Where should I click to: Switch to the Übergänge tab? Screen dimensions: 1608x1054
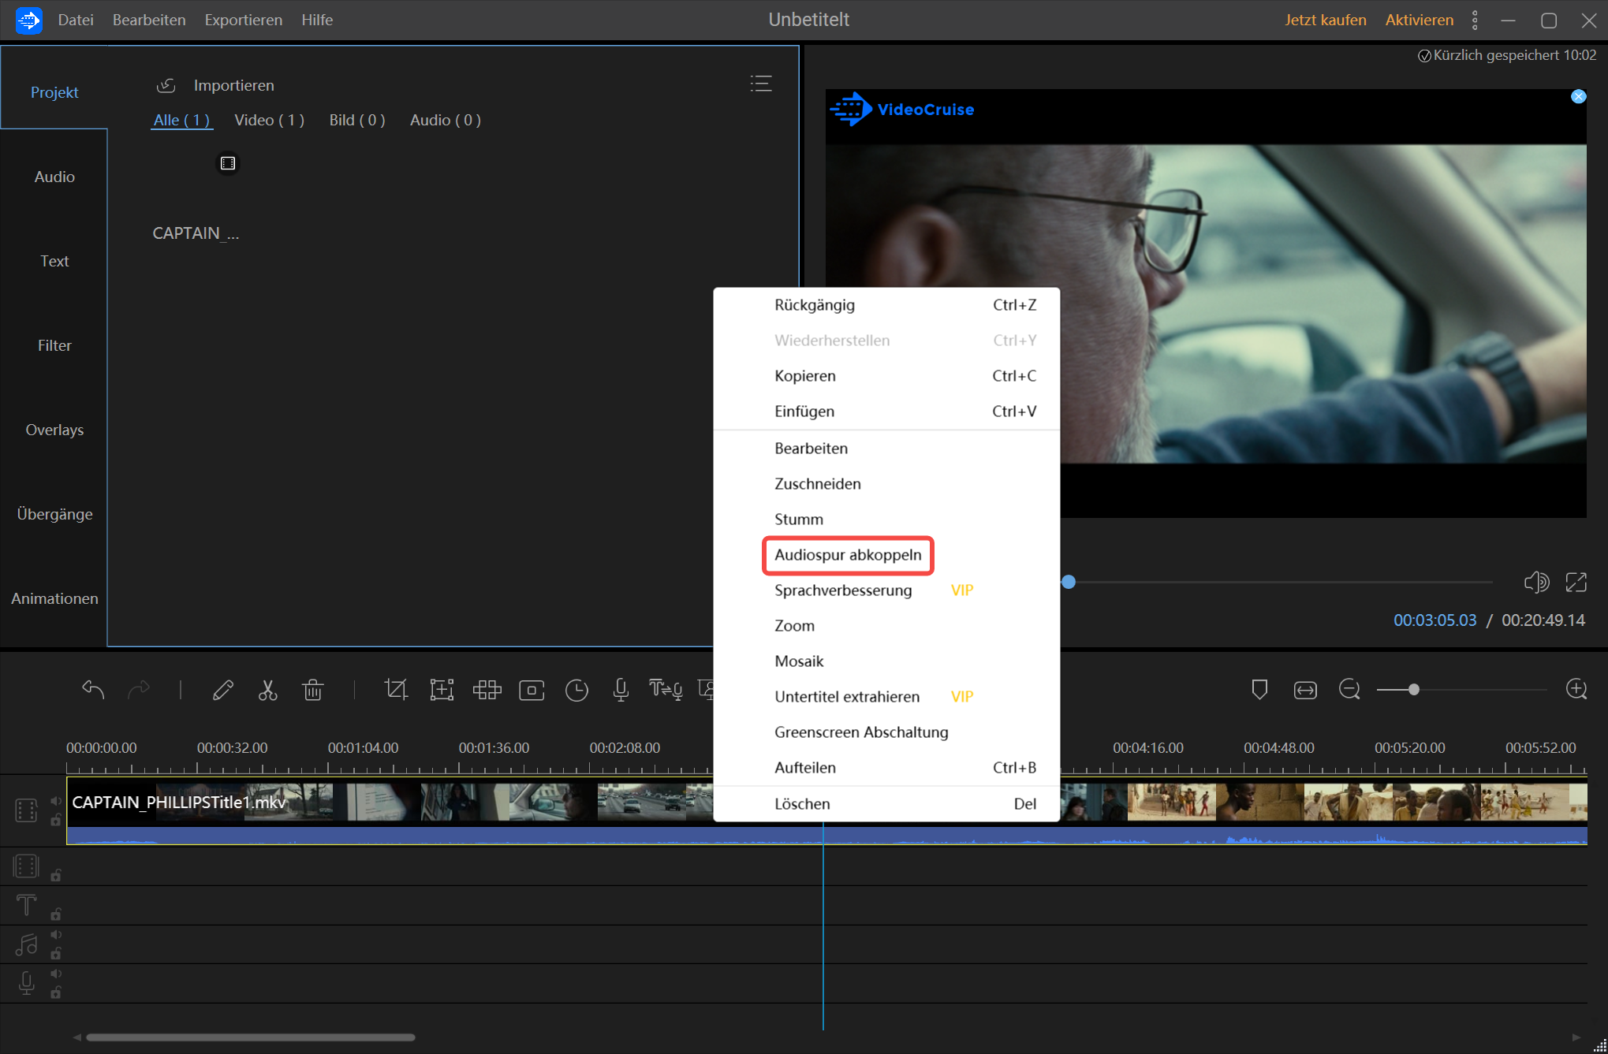(54, 514)
